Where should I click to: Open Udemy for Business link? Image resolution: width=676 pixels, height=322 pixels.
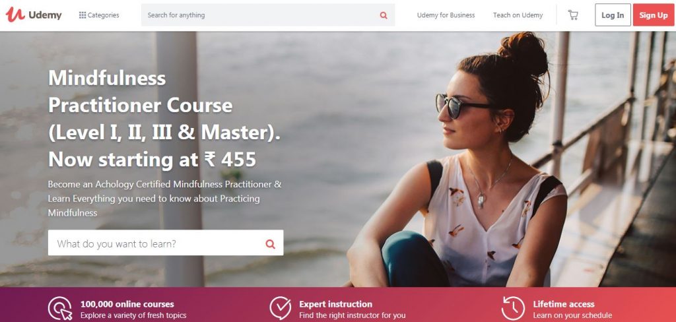point(446,15)
